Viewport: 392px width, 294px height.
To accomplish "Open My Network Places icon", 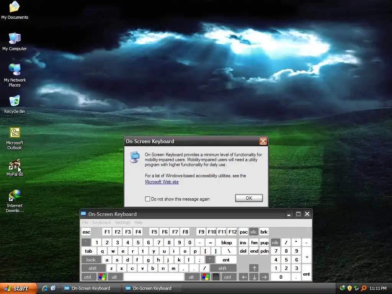I will (15, 75).
